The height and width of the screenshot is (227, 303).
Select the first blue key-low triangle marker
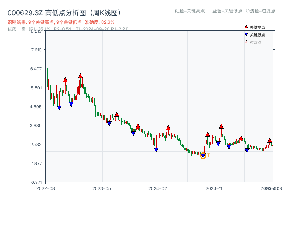tap(59, 108)
